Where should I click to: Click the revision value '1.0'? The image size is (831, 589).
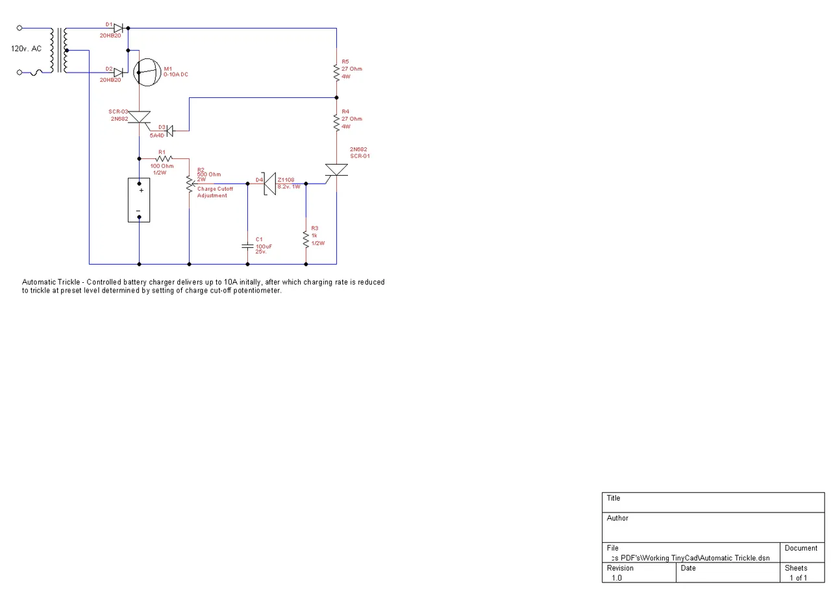pyautogui.click(x=616, y=577)
